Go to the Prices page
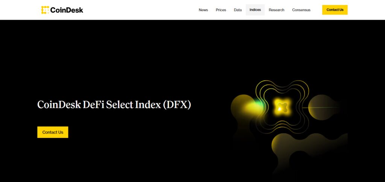This screenshot has width=385, height=182. [221, 10]
